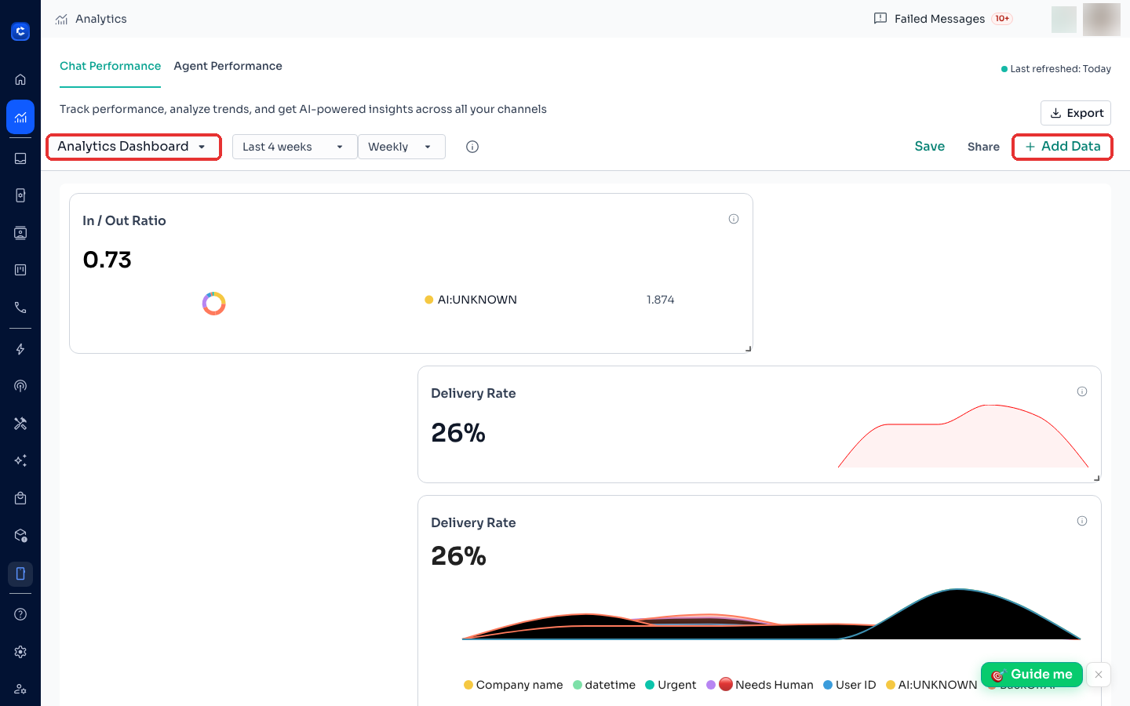This screenshot has width=1130, height=706.
Task: Click the Add Data button
Action: click(1063, 147)
